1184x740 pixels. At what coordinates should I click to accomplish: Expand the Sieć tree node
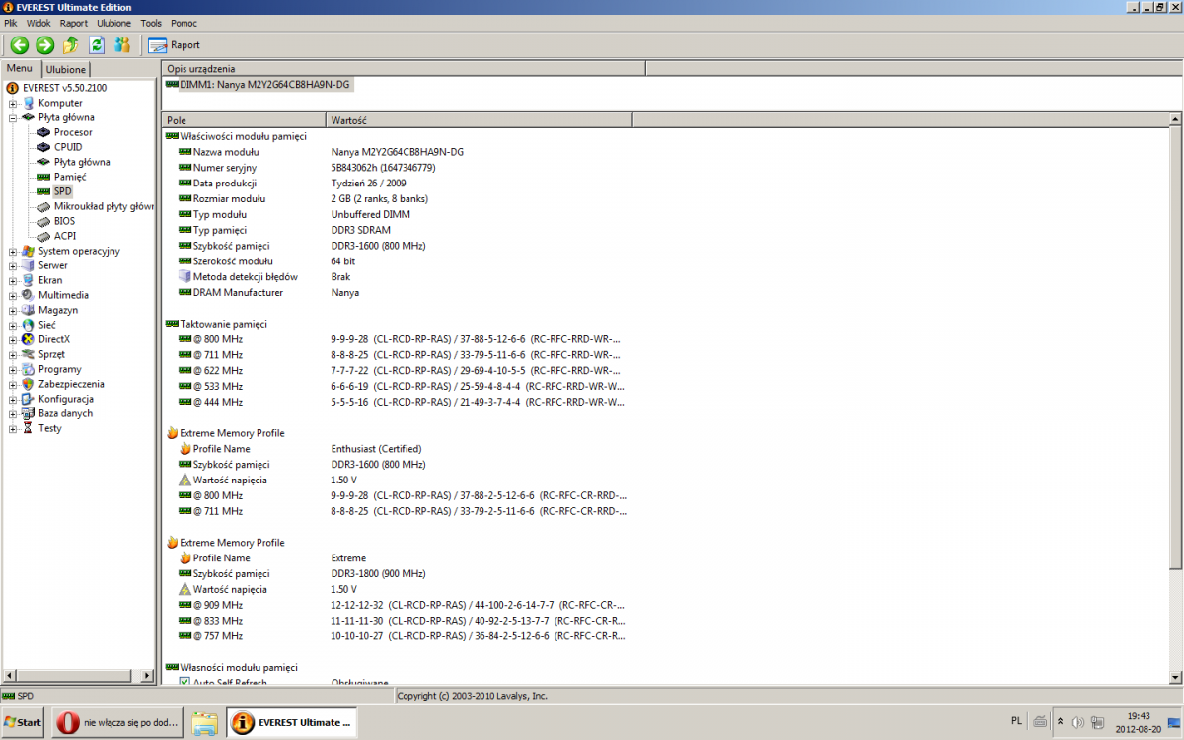[13, 325]
